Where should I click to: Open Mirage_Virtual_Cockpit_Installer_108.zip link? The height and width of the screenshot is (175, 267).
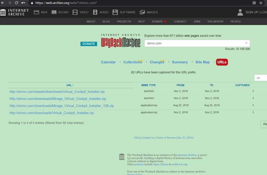[x=62, y=106]
